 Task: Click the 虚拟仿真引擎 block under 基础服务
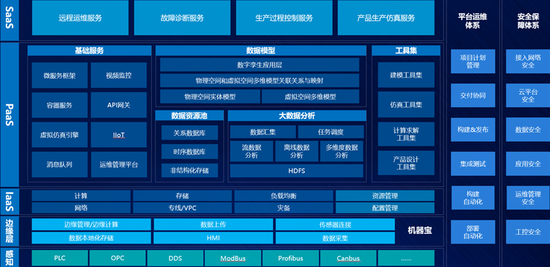point(59,135)
